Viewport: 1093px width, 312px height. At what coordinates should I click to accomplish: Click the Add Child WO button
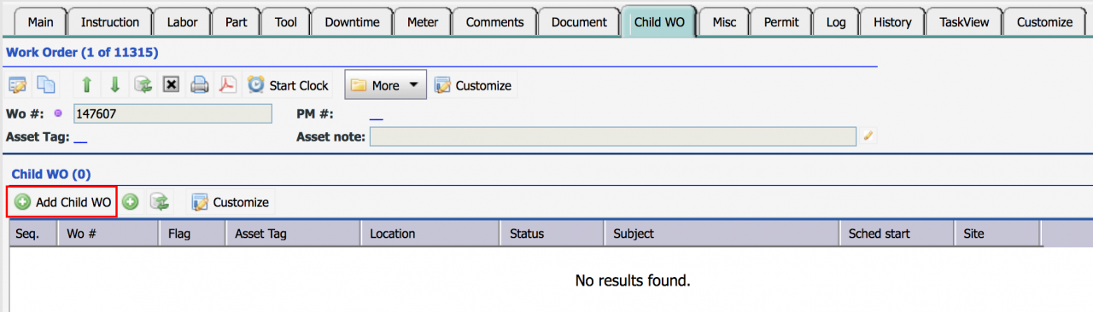coord(62,202)
